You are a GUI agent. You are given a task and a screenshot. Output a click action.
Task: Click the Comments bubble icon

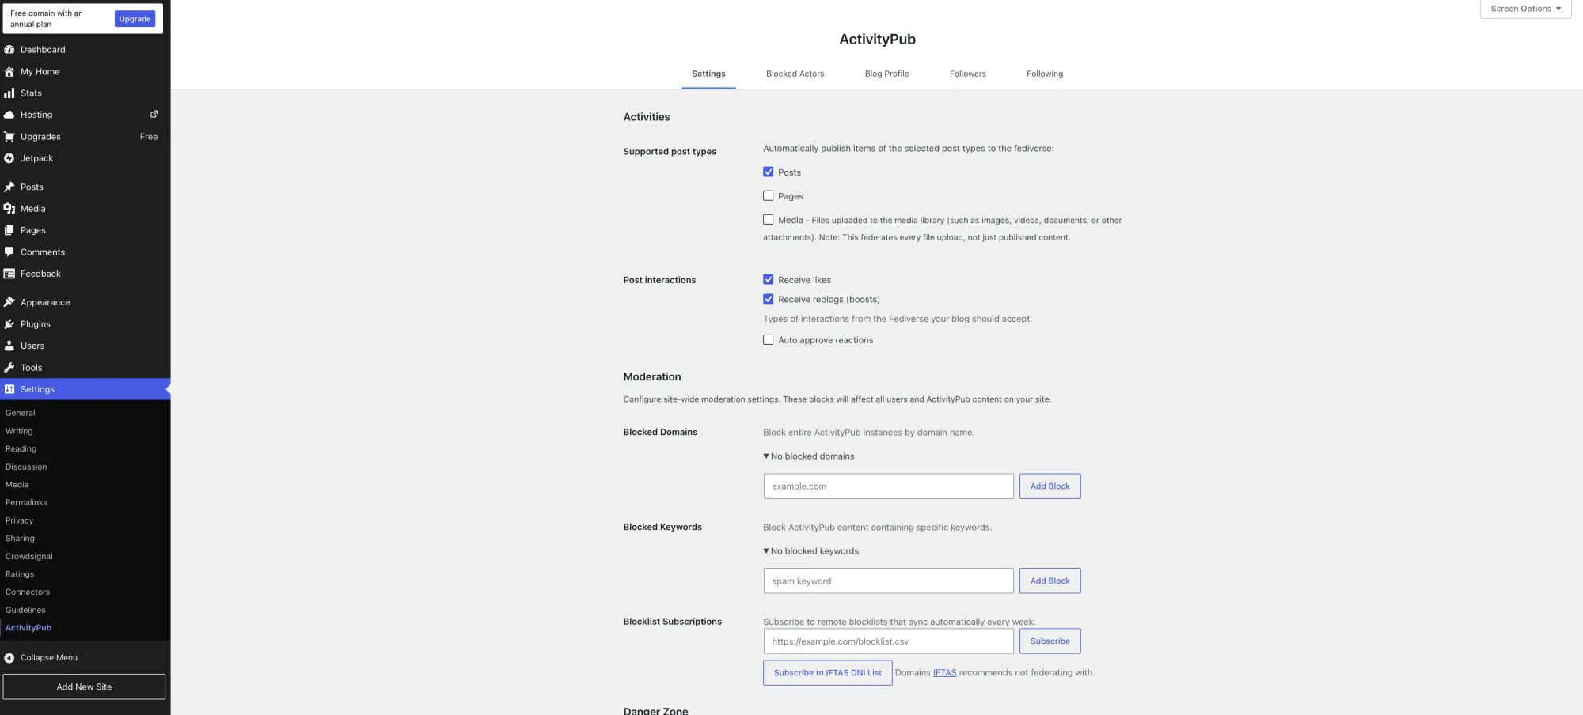pyautogui.click(x=9, y=252)
